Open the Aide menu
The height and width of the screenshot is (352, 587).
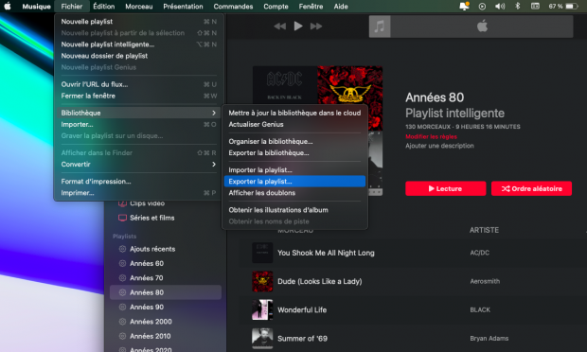point(341,7)
